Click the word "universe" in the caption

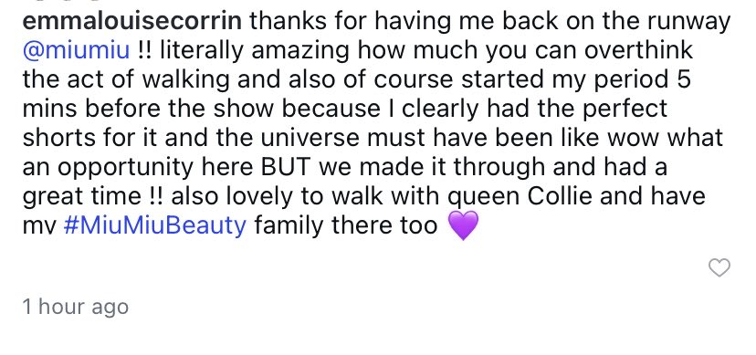(x=312, y=138)
